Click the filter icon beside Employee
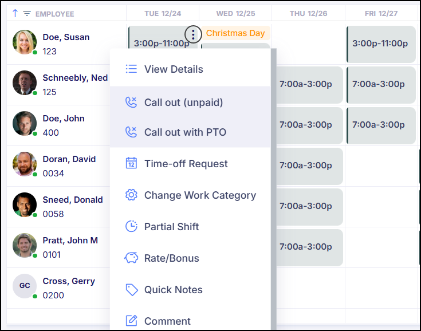The width and height of the screenshot is (421, 331). click(26, 13)
